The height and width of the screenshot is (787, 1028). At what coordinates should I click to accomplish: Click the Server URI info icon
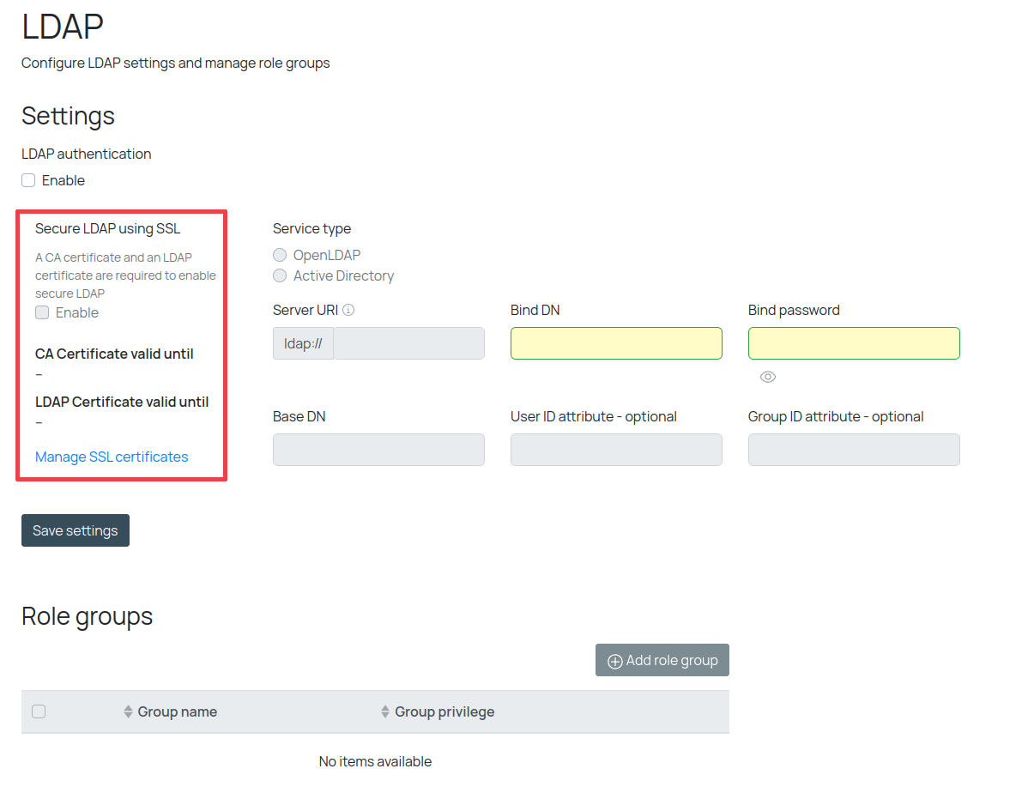[x=348, y=311]
